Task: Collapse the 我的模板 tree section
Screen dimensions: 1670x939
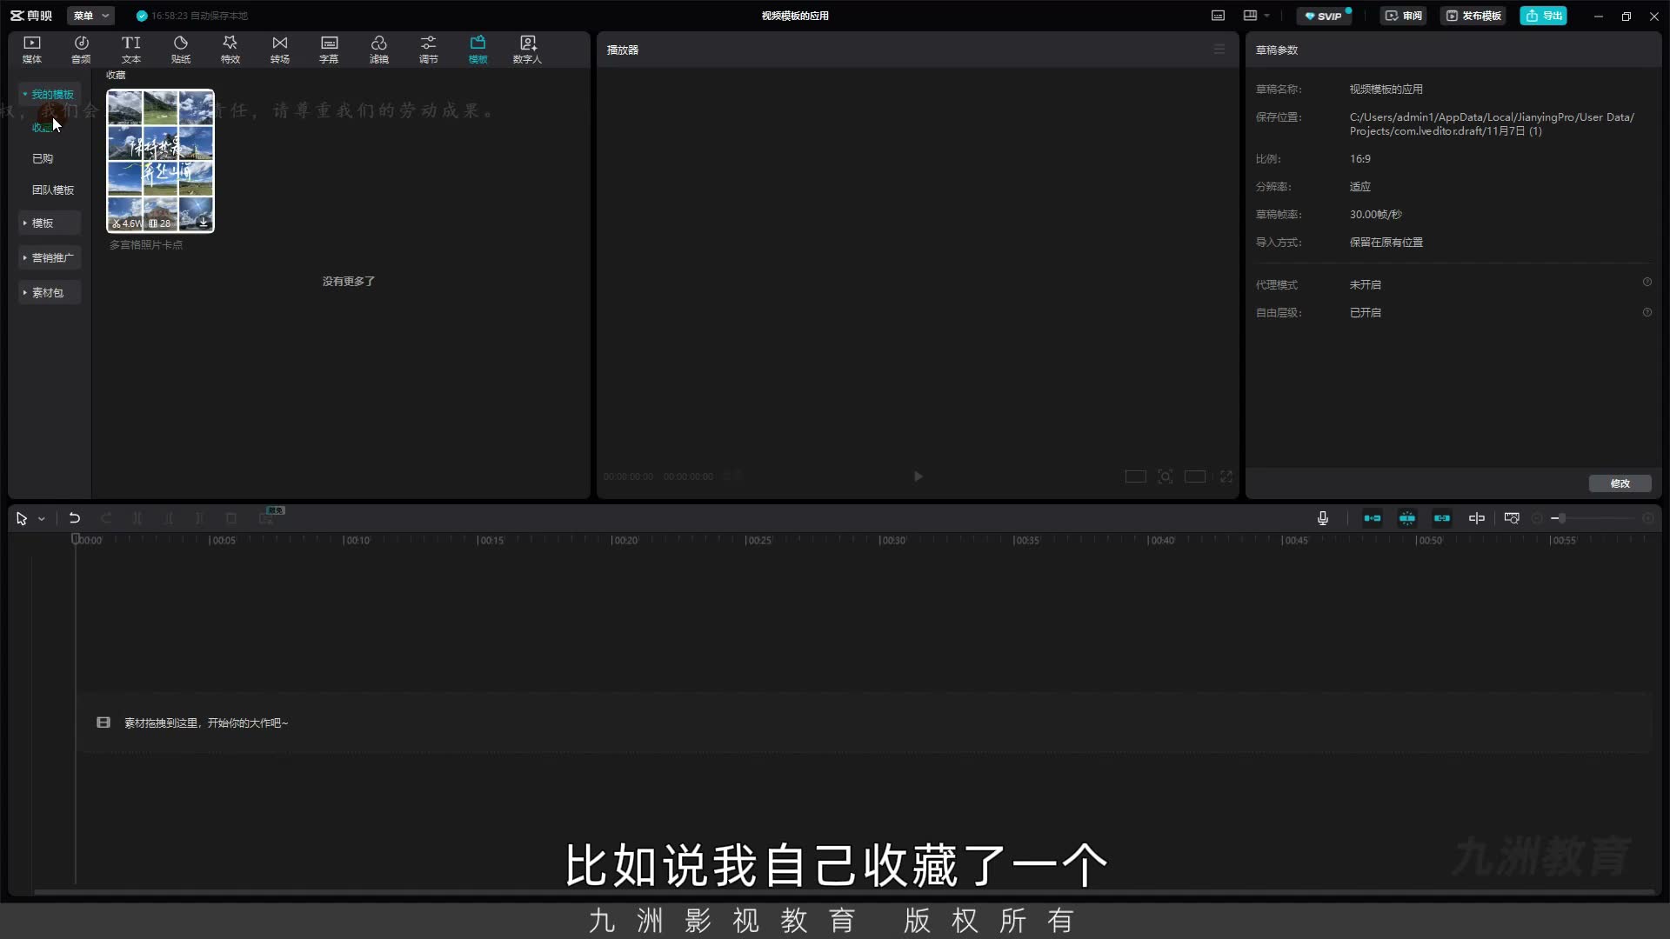Action: pos(50,94)
